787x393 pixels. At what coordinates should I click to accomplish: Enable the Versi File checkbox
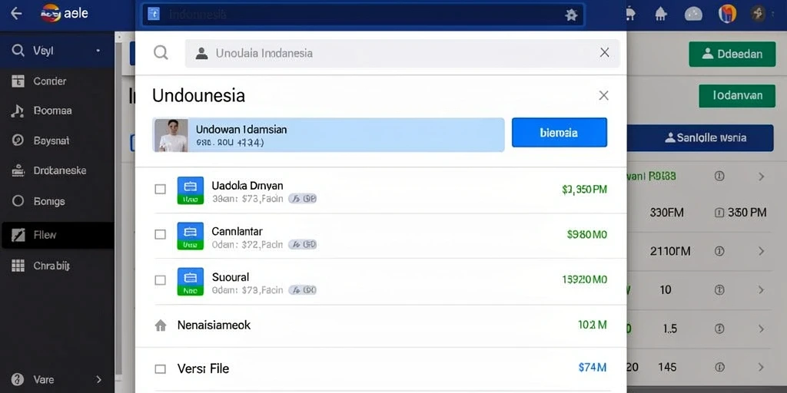pyautogui.click(x=160, y=369)
